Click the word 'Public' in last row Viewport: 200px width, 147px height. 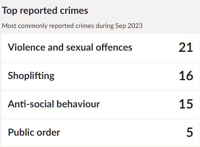coord(21,132)
